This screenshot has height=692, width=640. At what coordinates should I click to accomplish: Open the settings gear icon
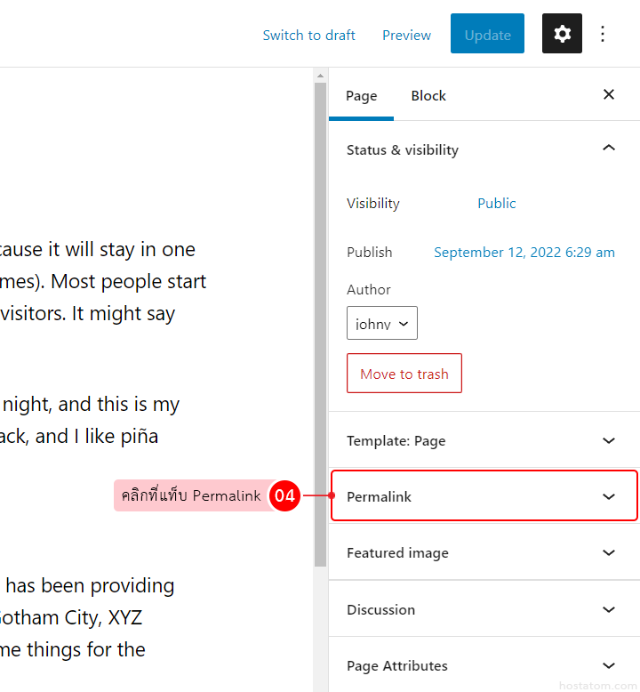(562, 34)
